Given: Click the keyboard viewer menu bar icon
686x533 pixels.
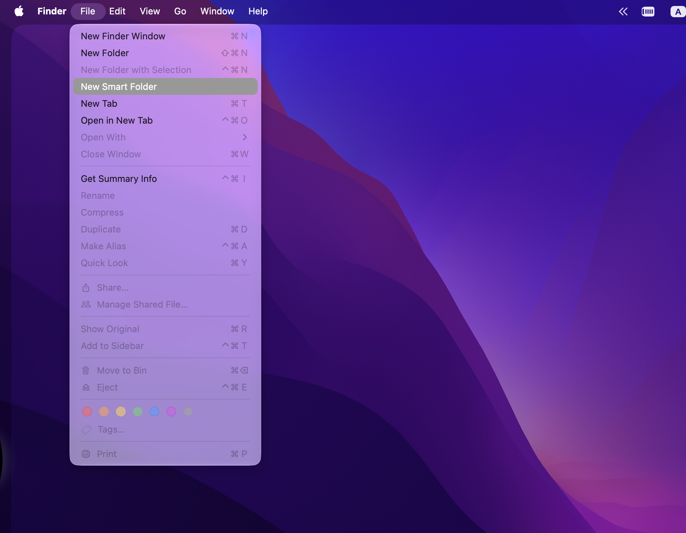Looking at the screenshot, I should (x=648, y=12).
